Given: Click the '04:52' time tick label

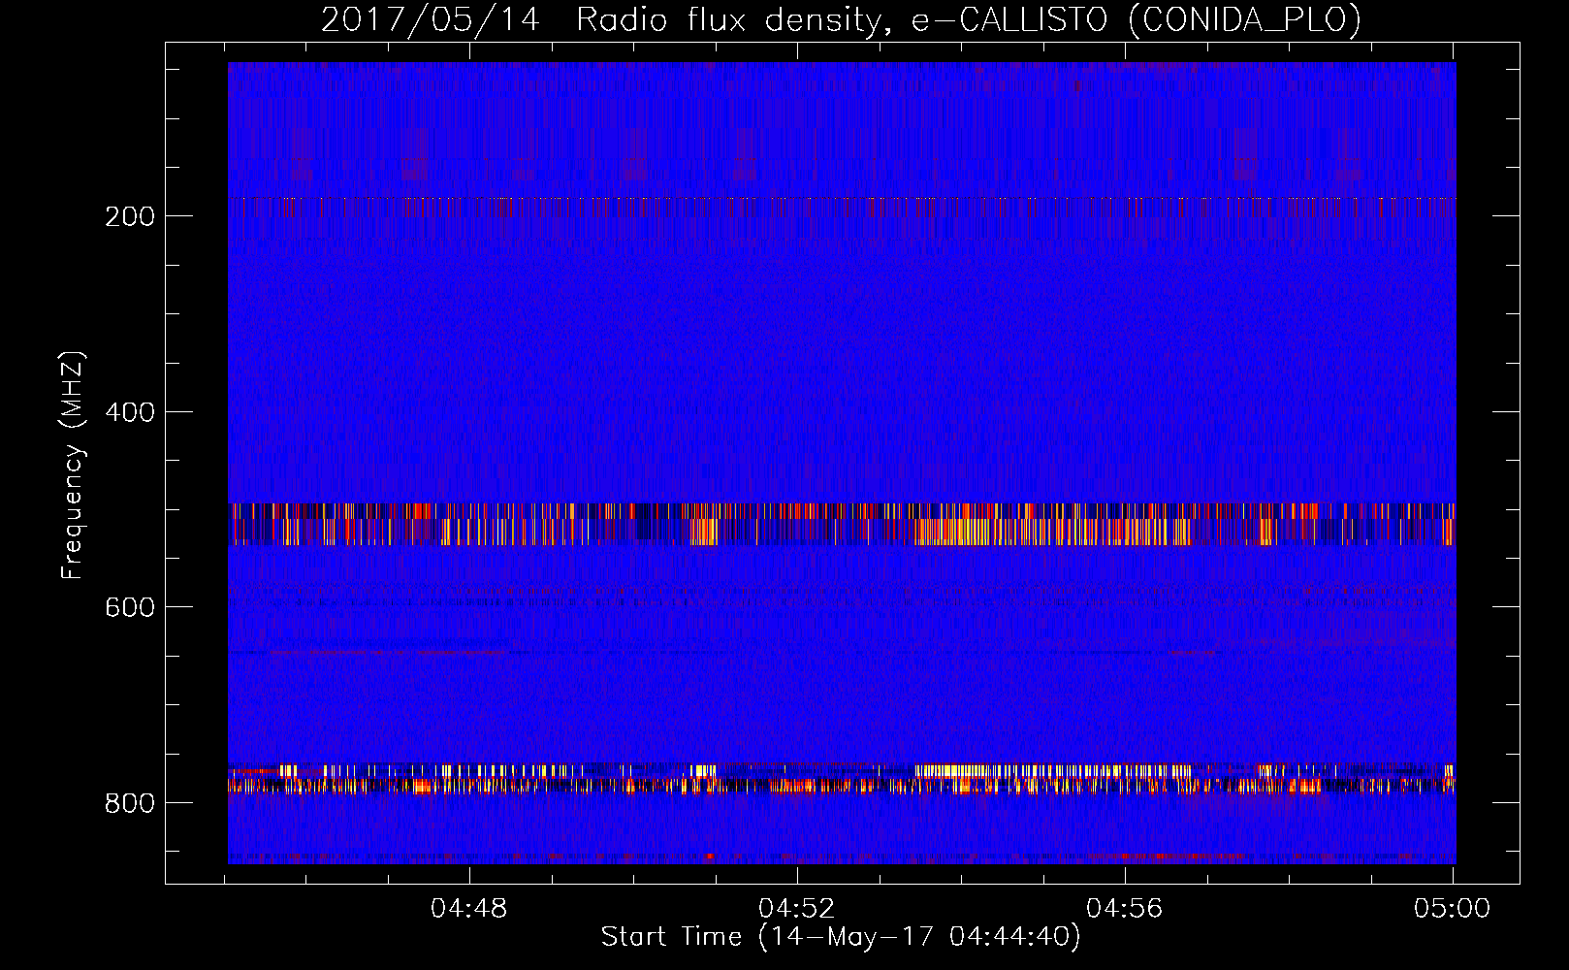Looking at the screenshot, I should [x=797, y=909].
